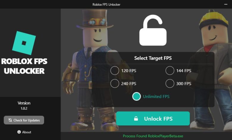The image size is (232, 140).
Task: Toggle the Unlimited FPS radio button
Action: tap(137, 97)
